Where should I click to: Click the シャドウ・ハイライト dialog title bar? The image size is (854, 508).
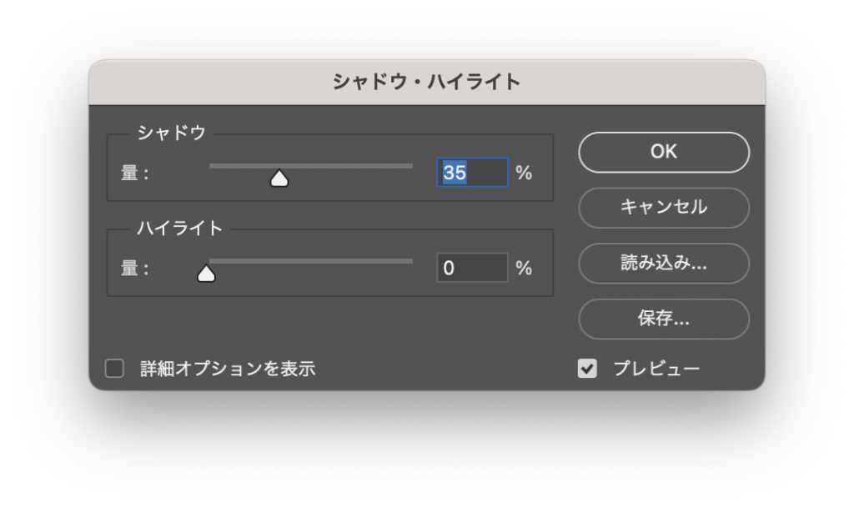(426, 82)
